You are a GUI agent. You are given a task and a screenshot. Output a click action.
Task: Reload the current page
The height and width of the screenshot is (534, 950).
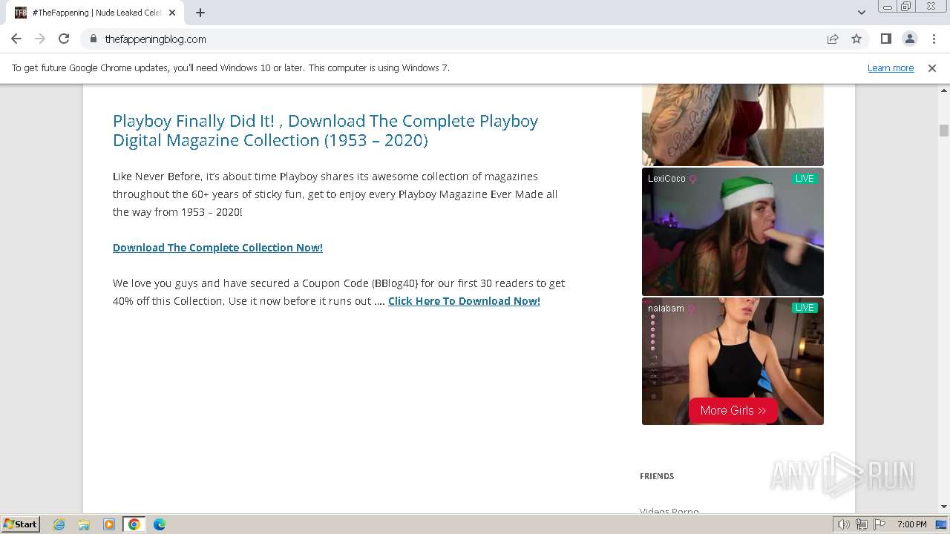pos(64,39)
